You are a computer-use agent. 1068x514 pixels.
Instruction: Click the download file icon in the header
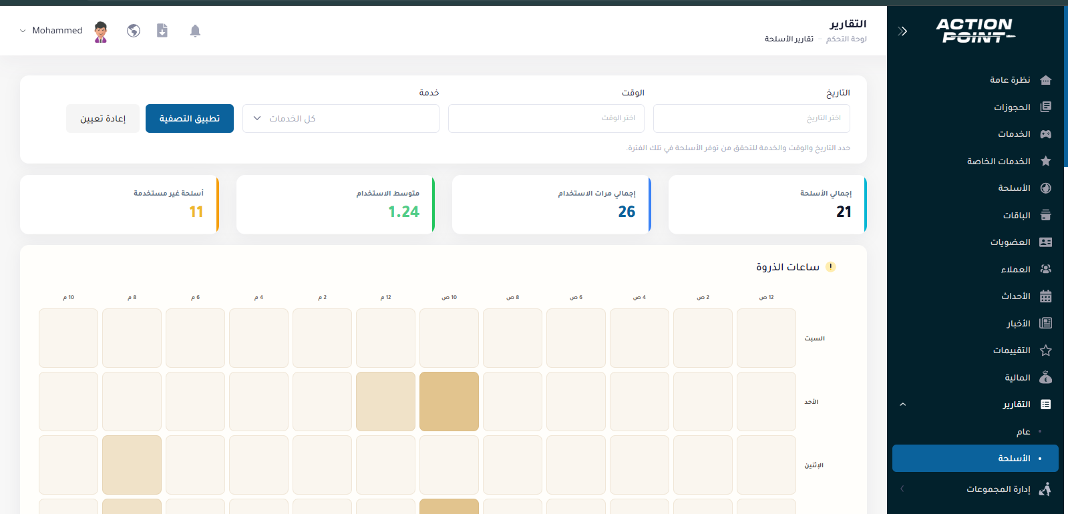coord(162,31)
